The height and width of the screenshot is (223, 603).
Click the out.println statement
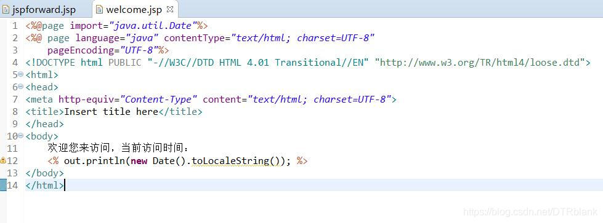point(177,161)
